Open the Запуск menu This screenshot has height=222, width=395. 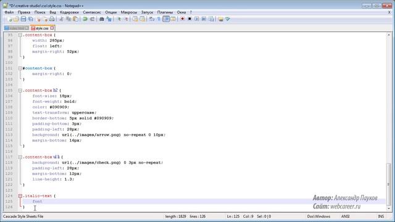[147, 12]
